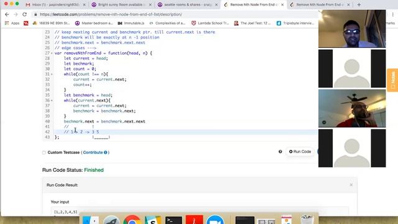Click the info icon beside Contribute
398x224 pixels.
(x=106, y=152)
